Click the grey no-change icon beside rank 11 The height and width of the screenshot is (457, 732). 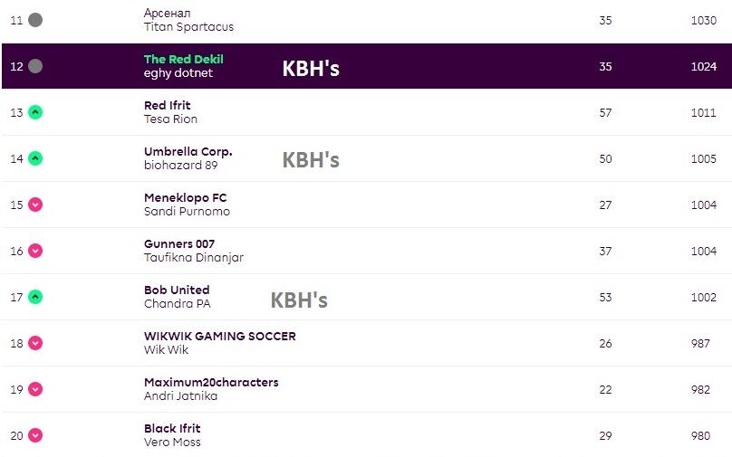click(35, 20)
